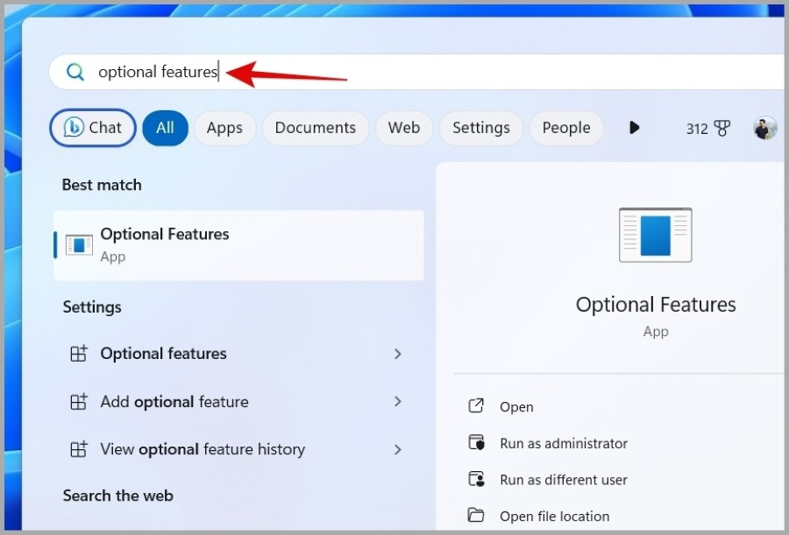The width and height of the screenshot is (789, 535).
Task: Switch to the People filter tab
Action: [x=566, y=128]
